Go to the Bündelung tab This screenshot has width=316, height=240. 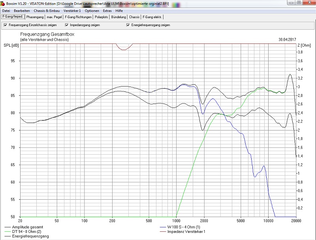119,17
